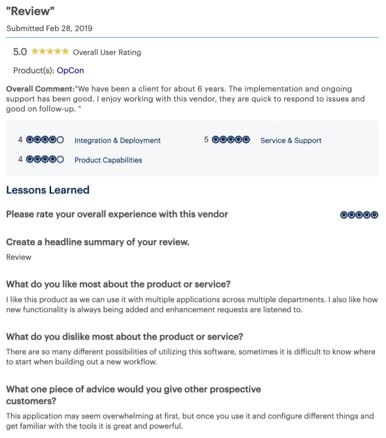The height and width of the screenshot is (438, 386).
Task: Click Service & Support rating circles
Action: click(231, 141)
